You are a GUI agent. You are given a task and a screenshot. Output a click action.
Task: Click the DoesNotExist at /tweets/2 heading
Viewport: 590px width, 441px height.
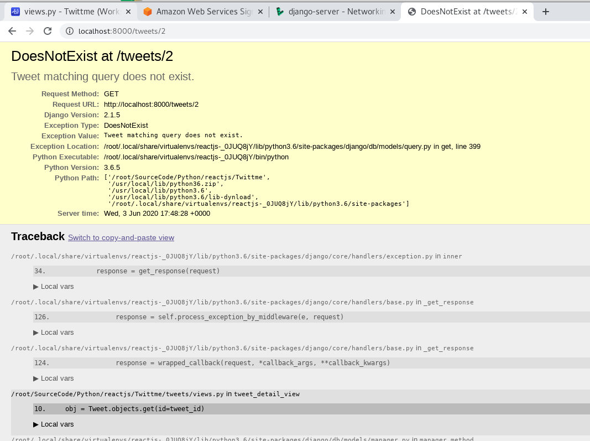92,56
